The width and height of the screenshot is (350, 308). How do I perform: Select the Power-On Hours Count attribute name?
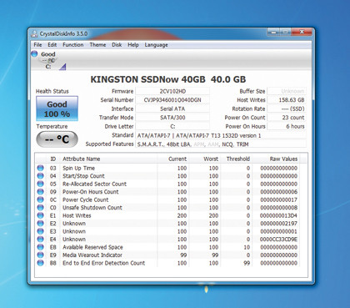click(91, 192)
